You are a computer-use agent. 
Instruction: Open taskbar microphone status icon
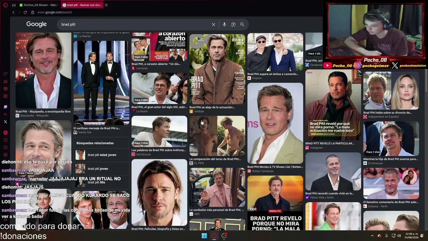pyautogui.click(x=387, y=236)
